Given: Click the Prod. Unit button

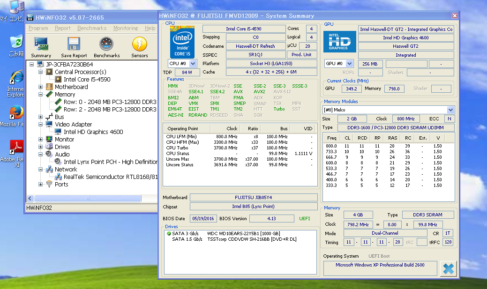Looking at the screenshot, I should click(x=301, y=55).
